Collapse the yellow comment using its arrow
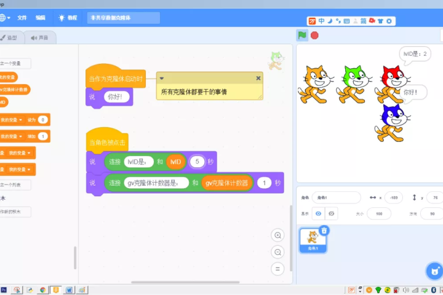Screen dimensions: 443x295 point(162,78)
